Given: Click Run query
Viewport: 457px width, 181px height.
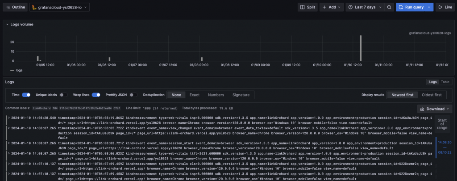Looking at the screenshot, I should pyautogui.click(x=411, y=7).
